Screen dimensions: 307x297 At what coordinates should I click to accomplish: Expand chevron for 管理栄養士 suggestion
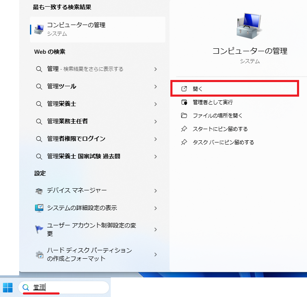[156, 104]
